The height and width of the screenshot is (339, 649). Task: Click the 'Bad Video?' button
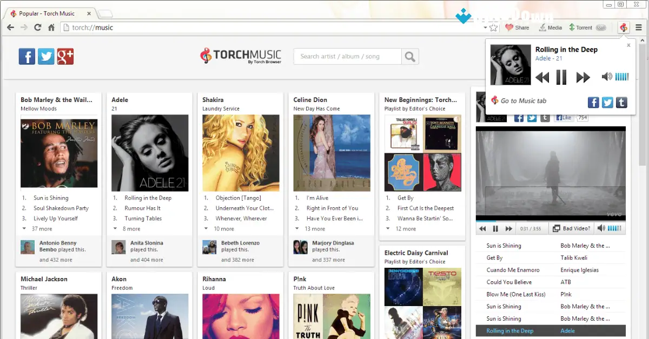(572, 228)
